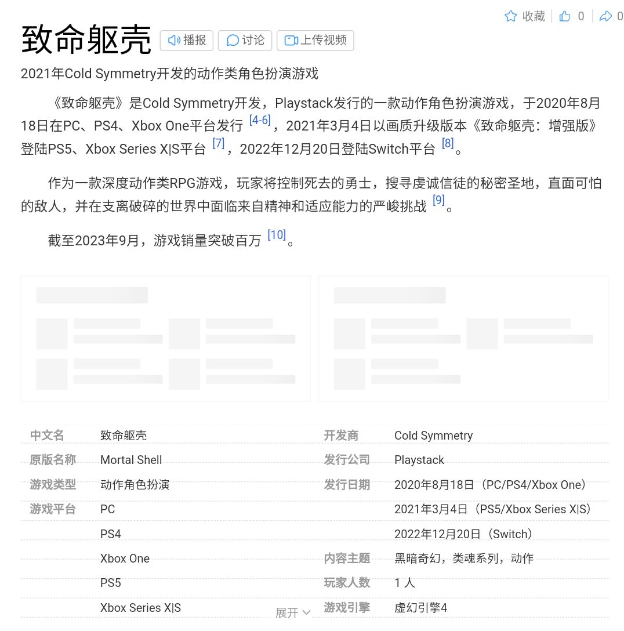Image resolution: width=624 pixels, height=631 pixels.
Task: Click the value 黑暗奇幻，类魂系列，动作
Action: (464, 558)
